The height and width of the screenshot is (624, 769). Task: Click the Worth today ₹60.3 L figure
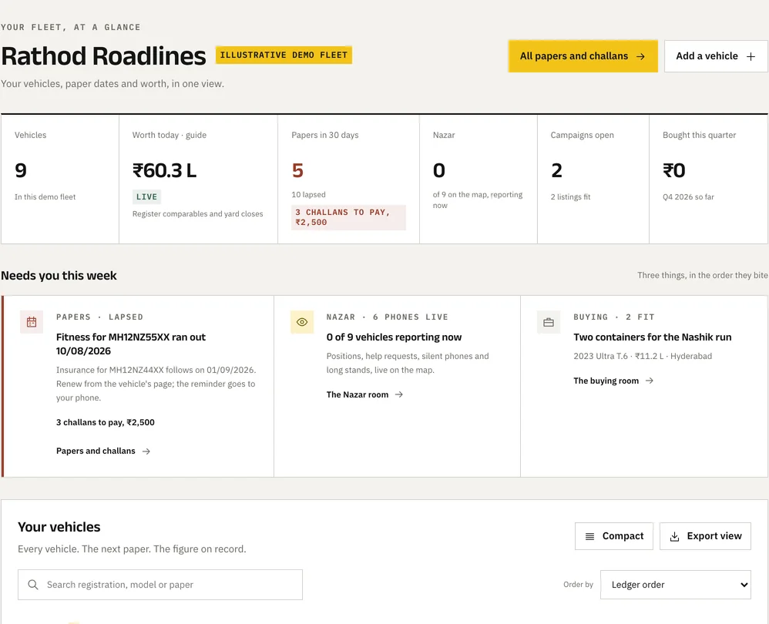164,170
